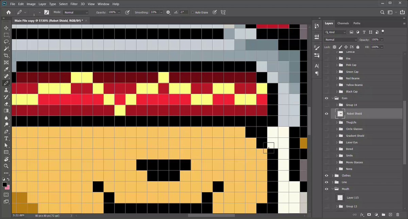Click the Home button in options bar

8,12
